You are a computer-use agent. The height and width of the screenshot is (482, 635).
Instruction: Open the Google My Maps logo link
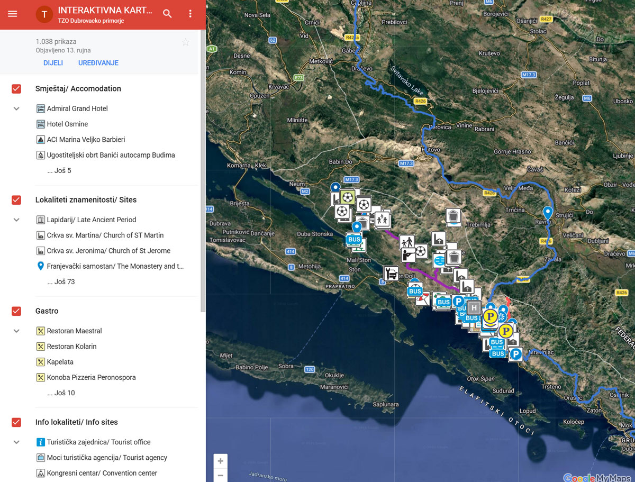597,477
